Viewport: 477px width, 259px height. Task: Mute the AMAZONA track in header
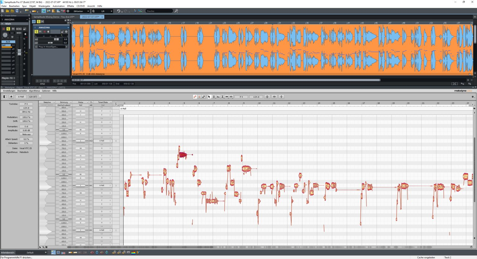40,32
